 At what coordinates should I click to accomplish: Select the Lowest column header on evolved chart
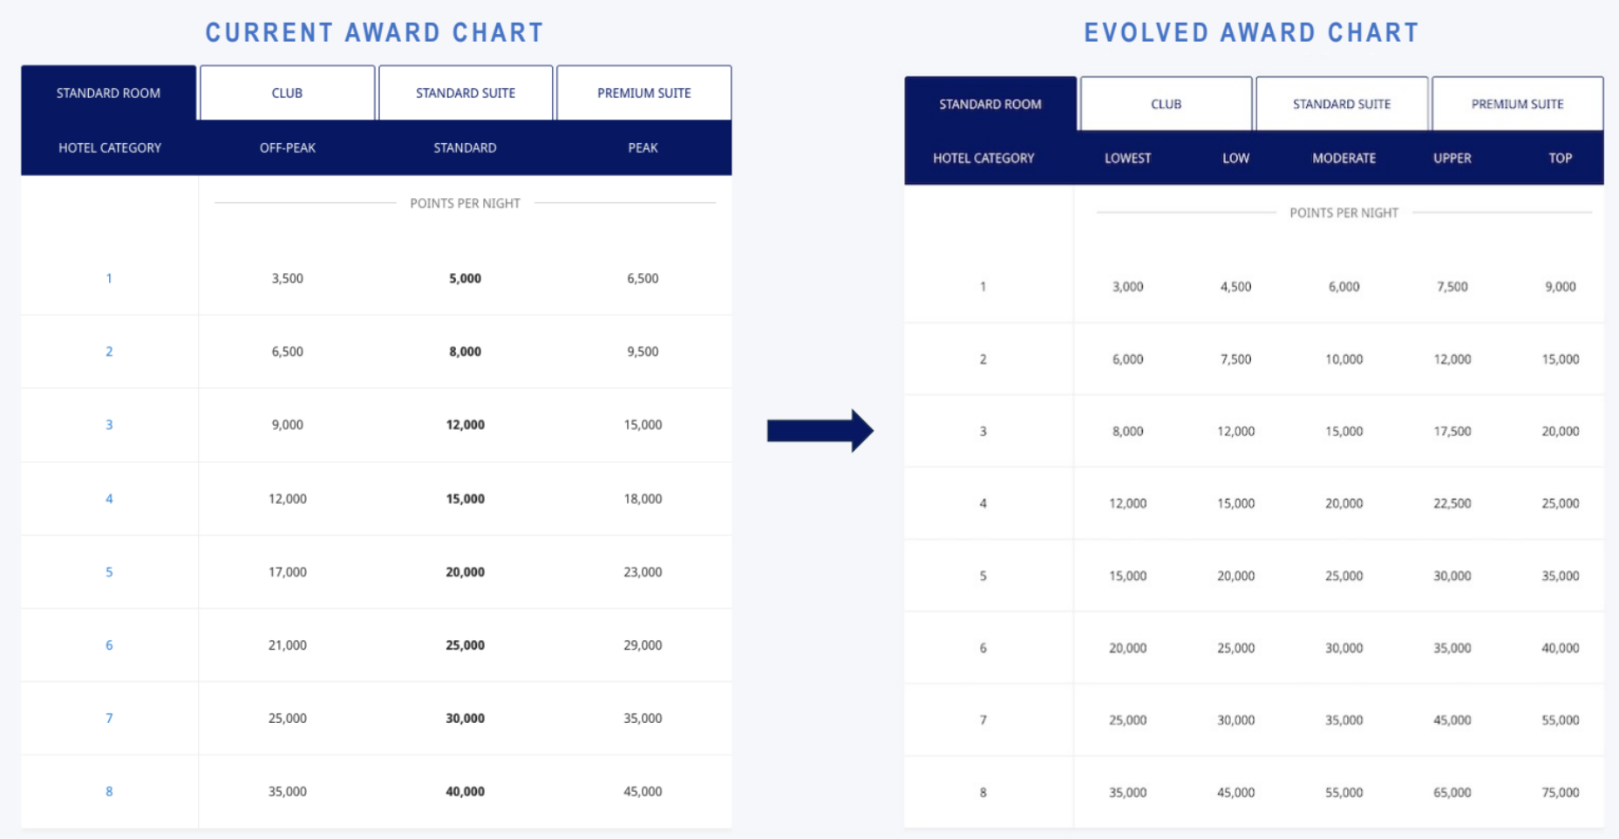click(1127, 158)
